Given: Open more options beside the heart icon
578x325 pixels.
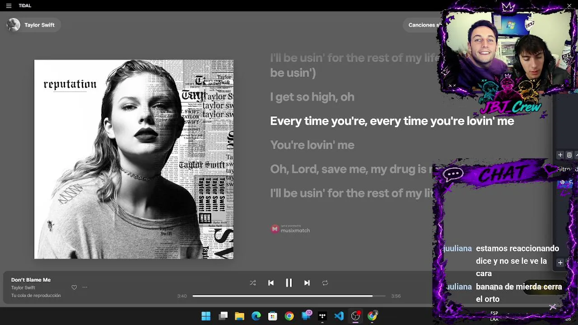Looking at the screenshot, I should click(x=84, y=288).
